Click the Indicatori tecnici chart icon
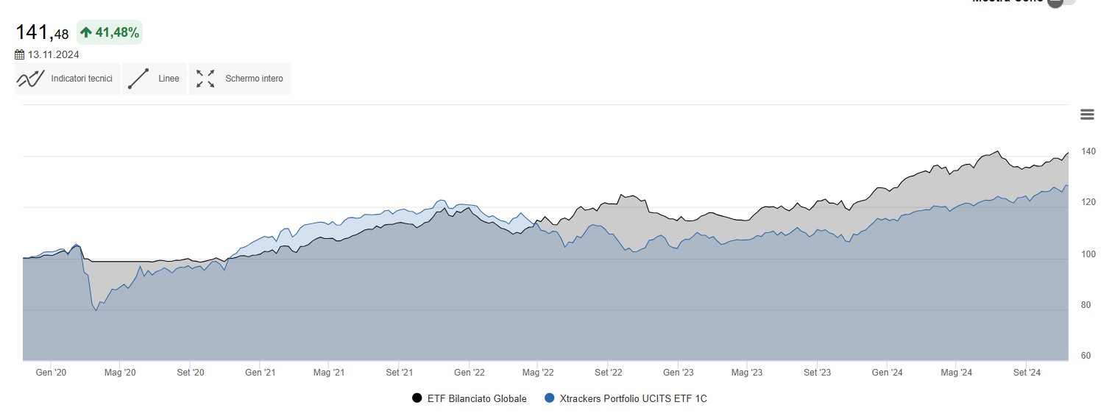1112x416 pixels. pos(30,79)
